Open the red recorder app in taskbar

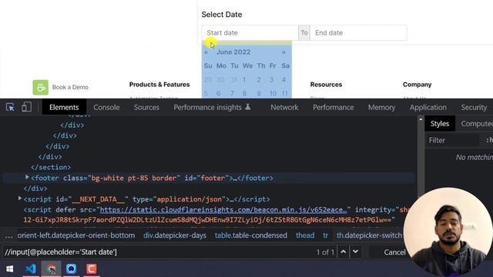coord(92,269)
